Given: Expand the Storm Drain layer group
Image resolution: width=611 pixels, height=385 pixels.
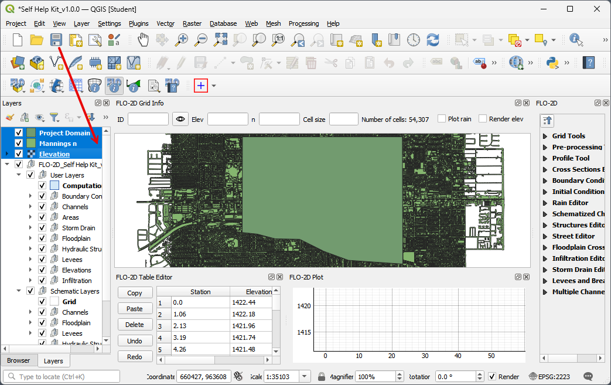Looking at the screenshot, I should (x=30, y=228).
